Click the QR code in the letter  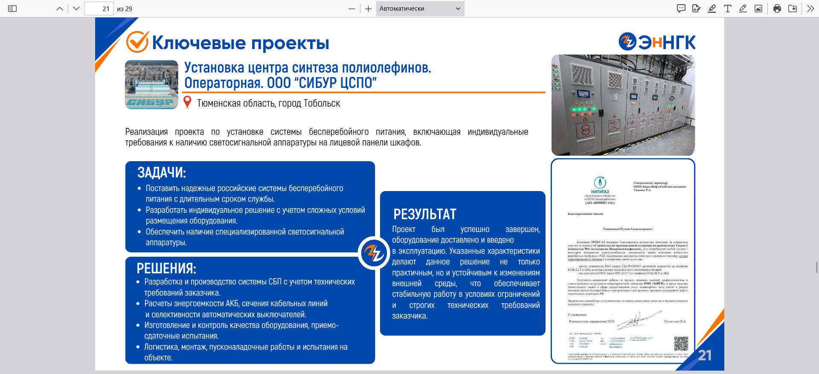pyautogui.click(x=681, y=344)
